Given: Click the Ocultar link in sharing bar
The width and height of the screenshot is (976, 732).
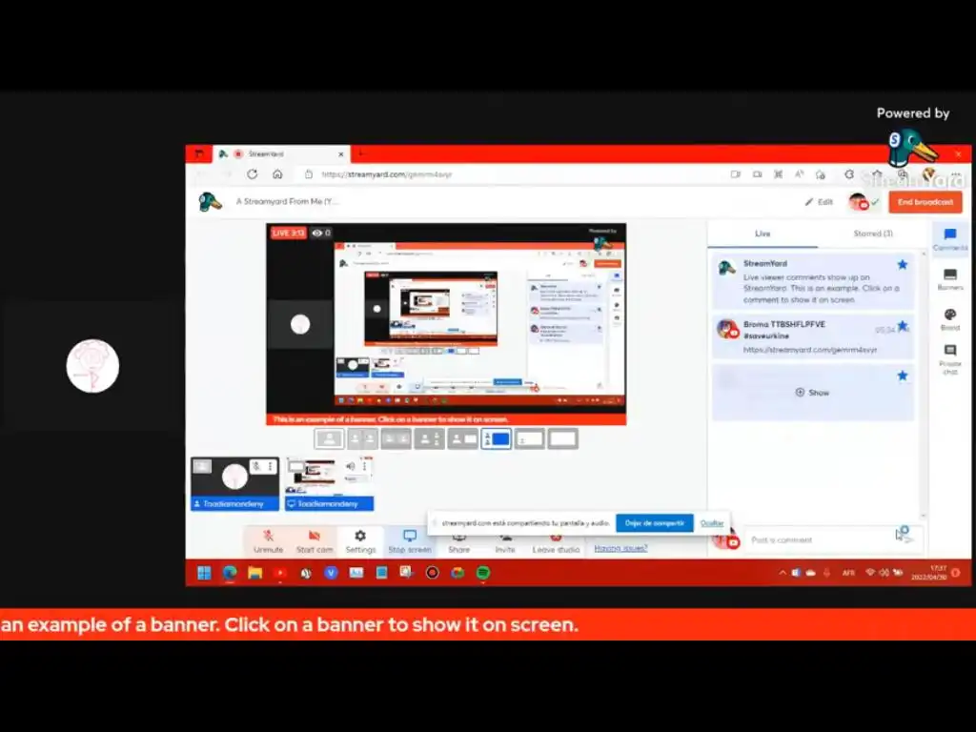Looking at the screenshot, I should [x=711, y=523].
